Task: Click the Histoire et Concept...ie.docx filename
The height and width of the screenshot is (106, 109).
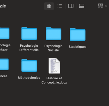Action: click(x=54, y=80)
